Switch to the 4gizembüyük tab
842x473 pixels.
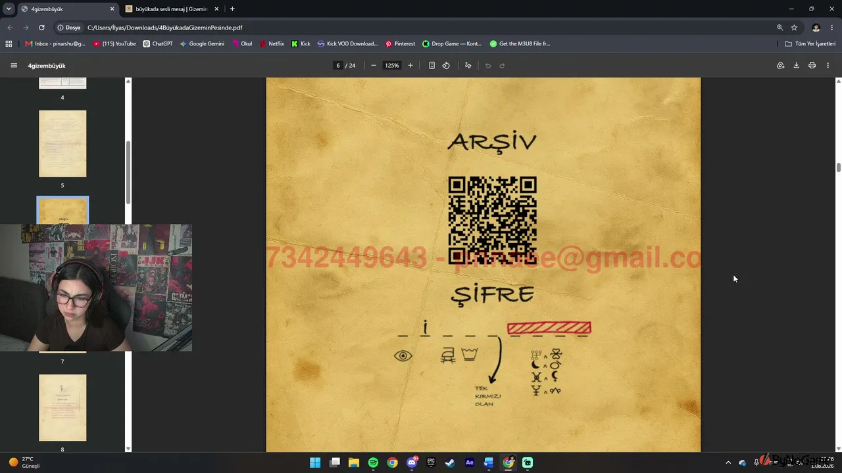67,9
